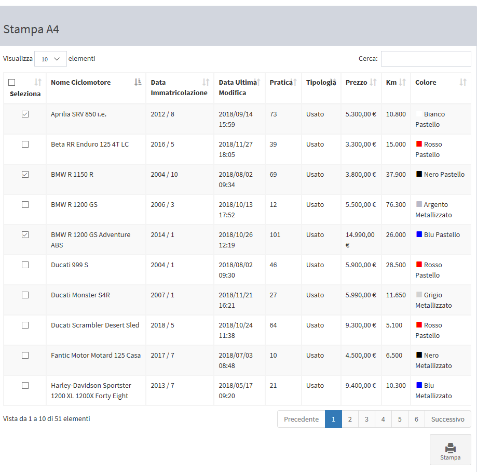This screenshot has height=472, width=477.
Task: Go to page 2 of results
Action: (x=350, y=419)
